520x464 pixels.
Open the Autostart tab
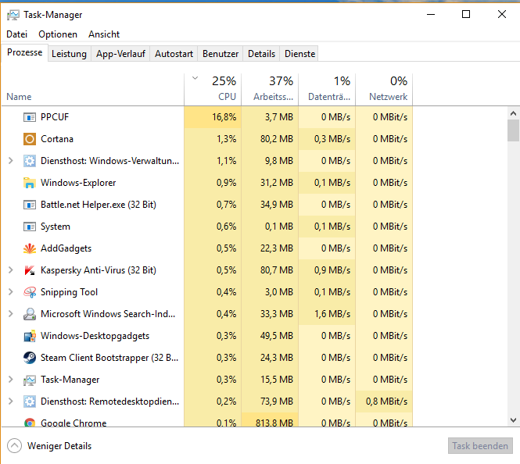pos(174,54)
